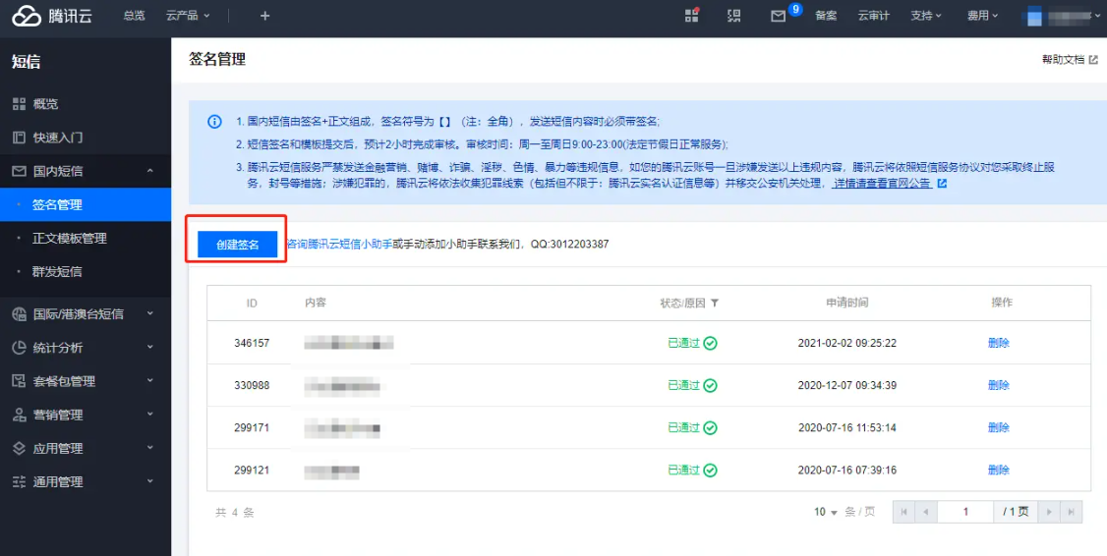Viewport: 1107px width, 556px height.
Task: Click the 应用管理 layers icon
Action: tap(20, 448)
